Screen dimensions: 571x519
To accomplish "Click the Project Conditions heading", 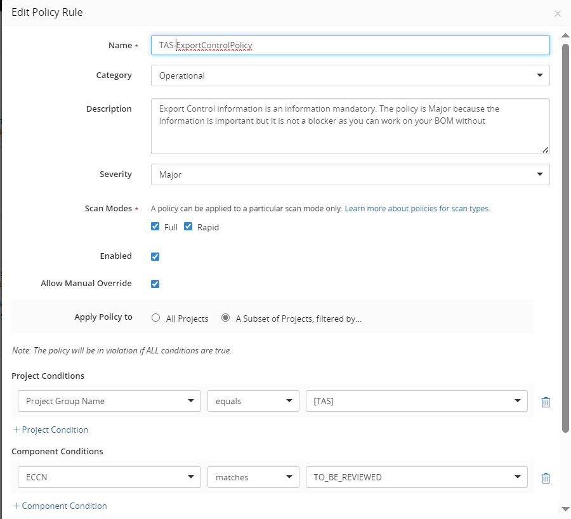I will [x=48, y=376].
